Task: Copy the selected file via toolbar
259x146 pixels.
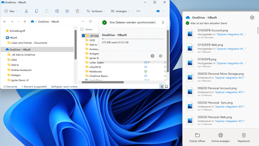Action: tap(36, 11)
